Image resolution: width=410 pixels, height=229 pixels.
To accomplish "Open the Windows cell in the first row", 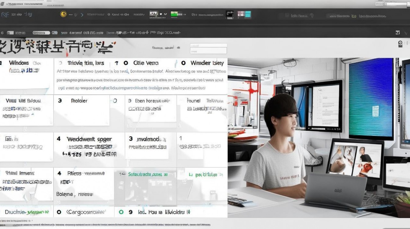I will coord(19,63).
